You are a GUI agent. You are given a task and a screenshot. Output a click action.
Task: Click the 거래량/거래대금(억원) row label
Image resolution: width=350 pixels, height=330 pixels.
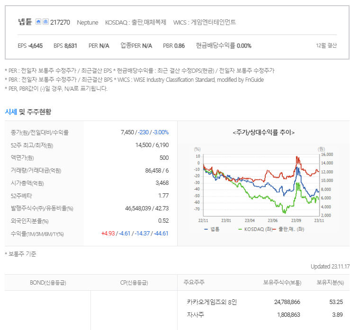tap(36, 171)
